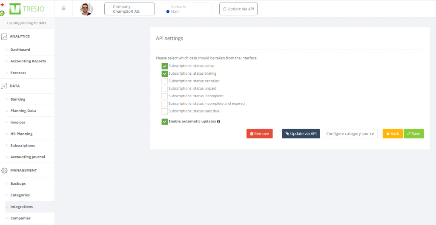Open Planning Data in sidebar
This screenshot has width=436, height=225.
[23, 111]
